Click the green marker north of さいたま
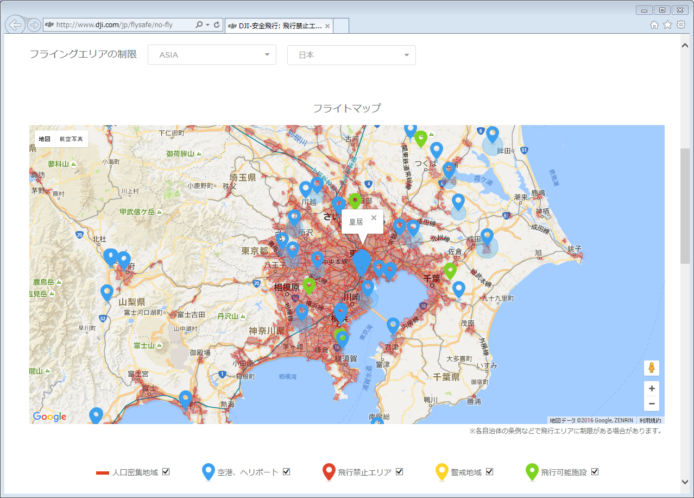The image size is (694, 498). [355, 202]
